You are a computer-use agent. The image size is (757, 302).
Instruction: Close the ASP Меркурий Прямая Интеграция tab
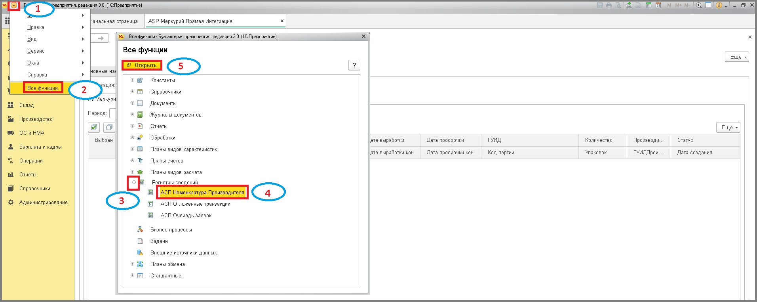point(282,21)
